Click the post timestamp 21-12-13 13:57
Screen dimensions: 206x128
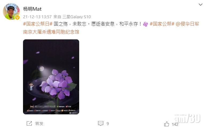(37, 17)
